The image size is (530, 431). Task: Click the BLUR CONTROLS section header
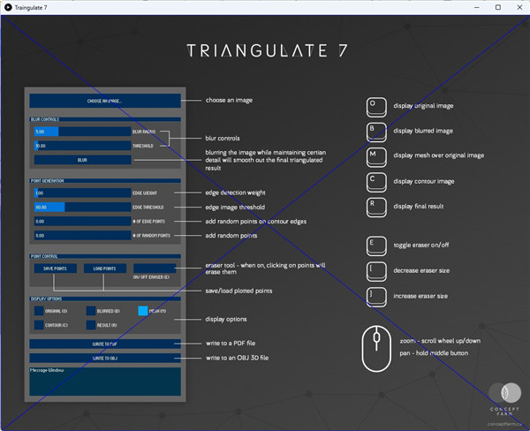click(105, 119)
